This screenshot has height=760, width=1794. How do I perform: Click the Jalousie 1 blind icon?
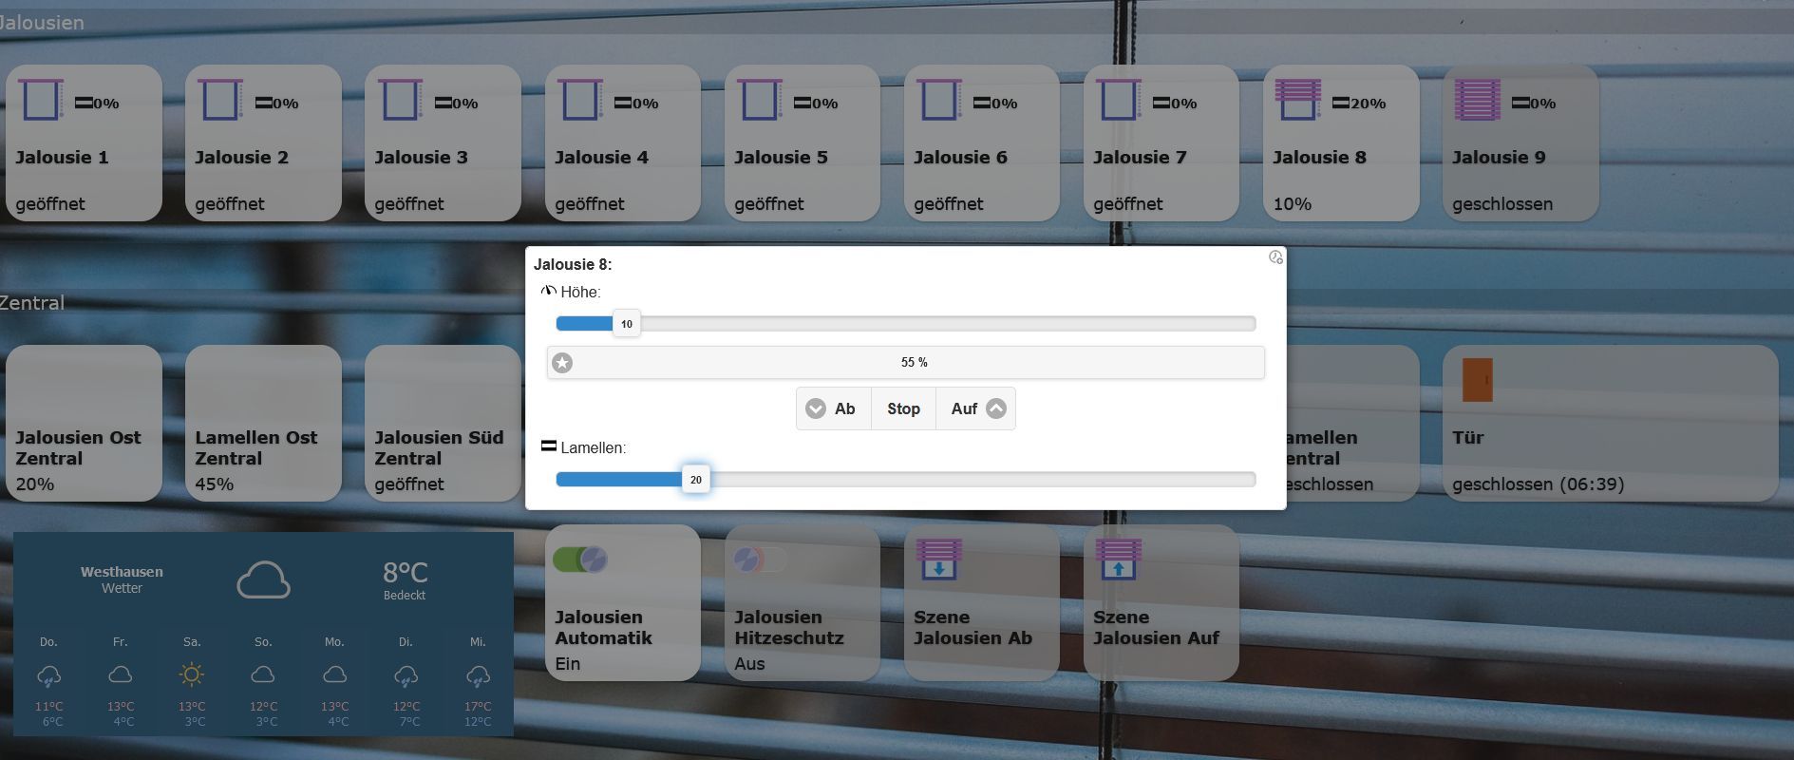coord(41,100)
